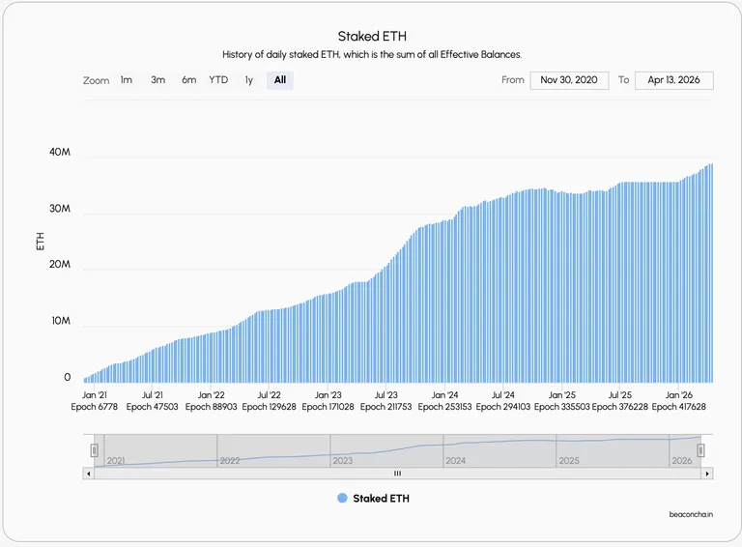Grab the right navigator range handle
The height and width of the screenshot is (547, 742).
click(x=700, y=450)
